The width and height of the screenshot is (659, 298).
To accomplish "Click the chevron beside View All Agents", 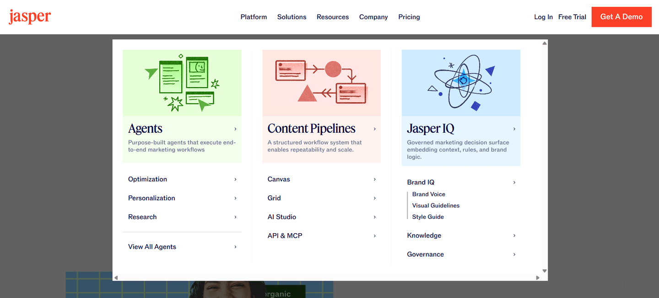I will pyautogui.click(x=235, y=247).
